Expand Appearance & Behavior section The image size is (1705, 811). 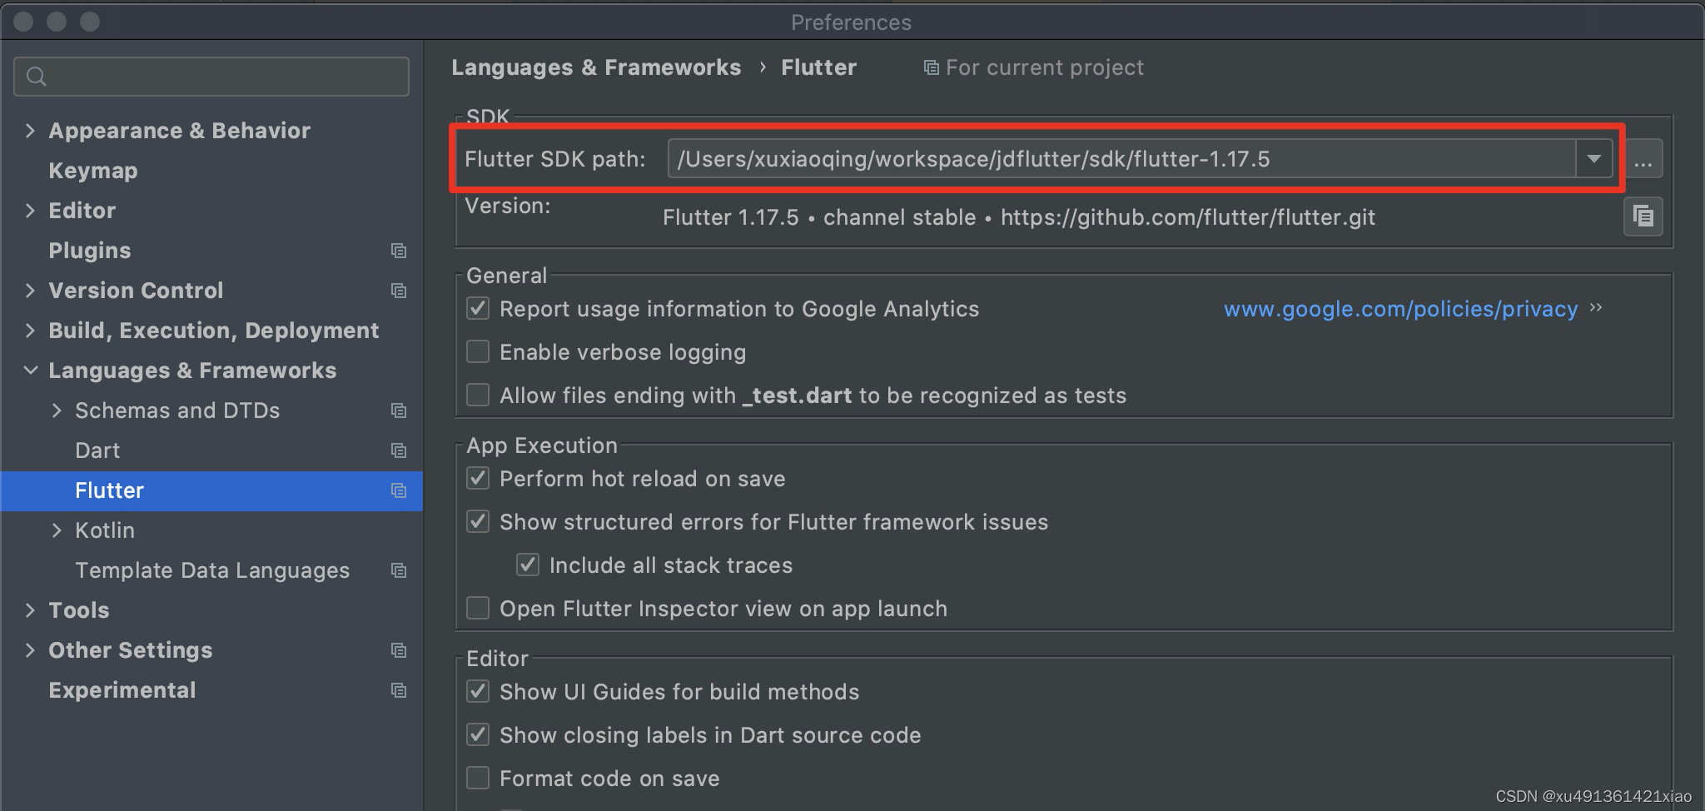tap(30, 131)
